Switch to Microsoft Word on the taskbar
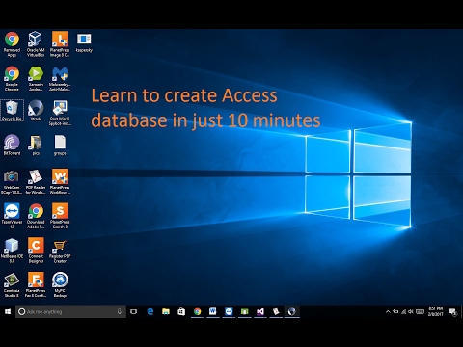463x347 pixels. 213,311
